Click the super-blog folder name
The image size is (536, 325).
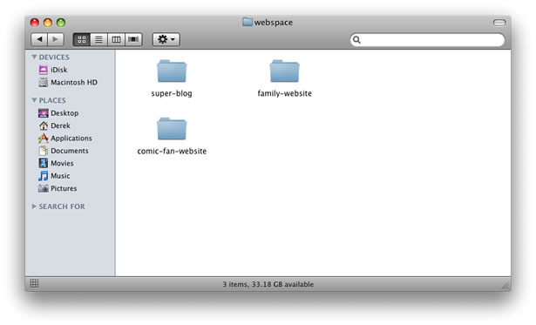click(172, 93)
